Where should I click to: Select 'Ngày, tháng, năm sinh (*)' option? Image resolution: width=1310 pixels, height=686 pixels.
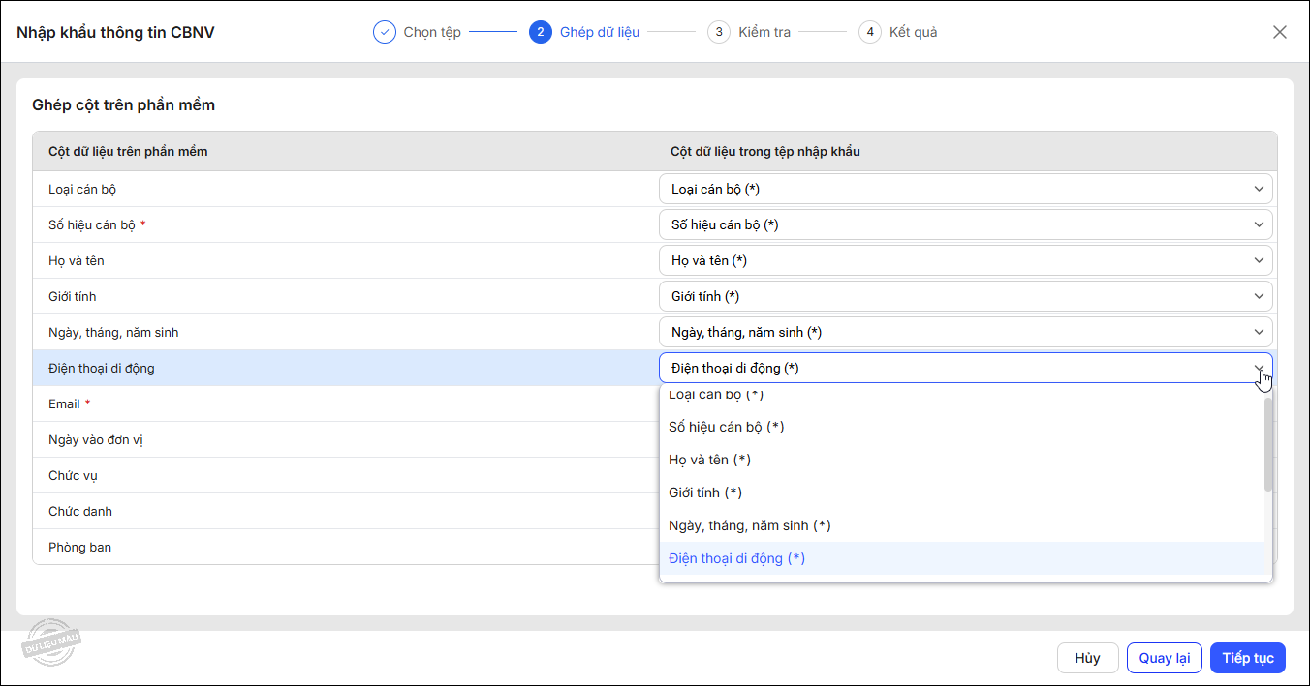point(750,525)
